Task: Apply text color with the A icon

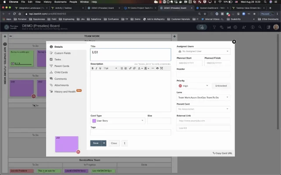Action: coord(139,68)
